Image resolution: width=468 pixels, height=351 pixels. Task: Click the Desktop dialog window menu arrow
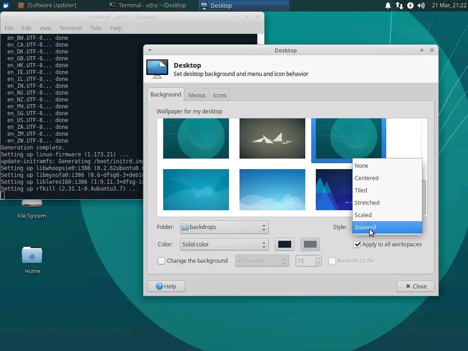coord(150,50)
